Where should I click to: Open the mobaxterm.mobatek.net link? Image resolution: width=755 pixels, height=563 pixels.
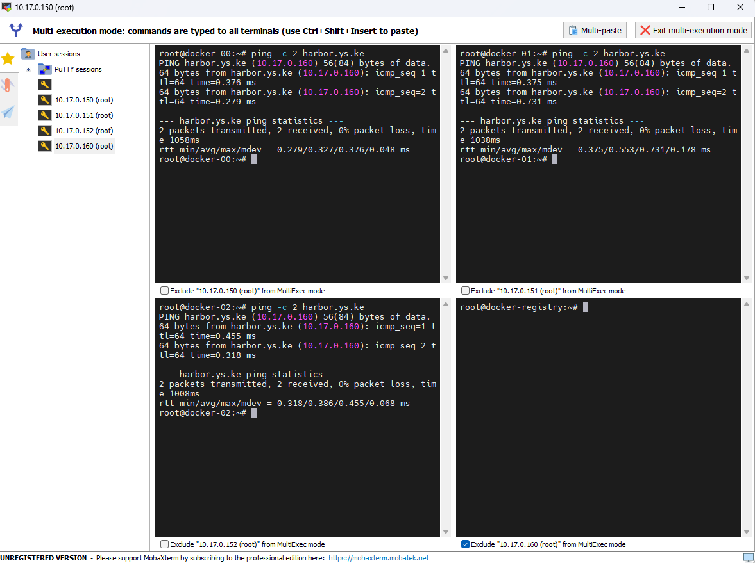coord(378,558)
